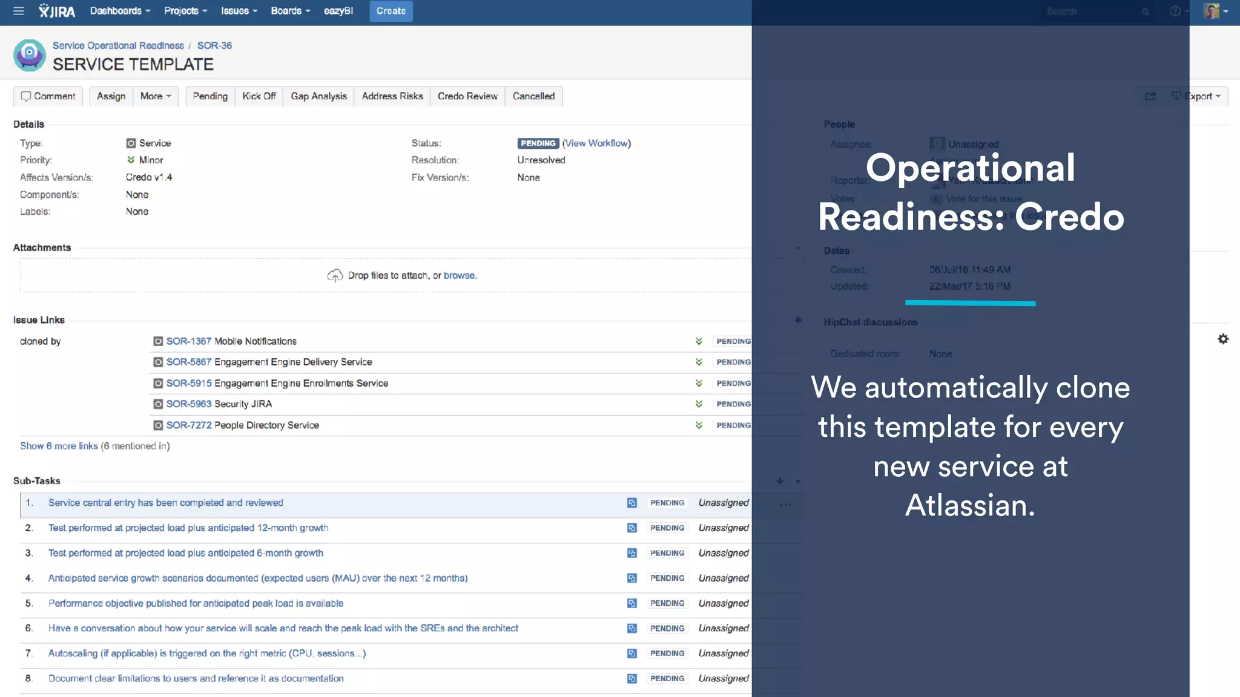Open the Dashboards menu
Screen dimensions: 1240x697
click(120, 11)
